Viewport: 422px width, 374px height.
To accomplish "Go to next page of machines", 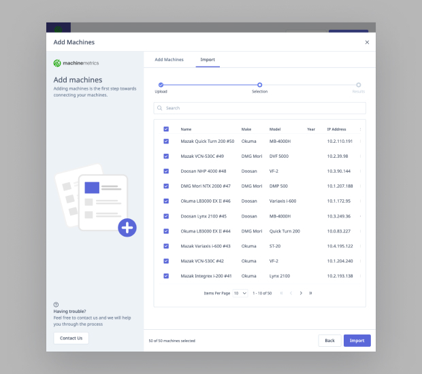I will click(301, 293).
